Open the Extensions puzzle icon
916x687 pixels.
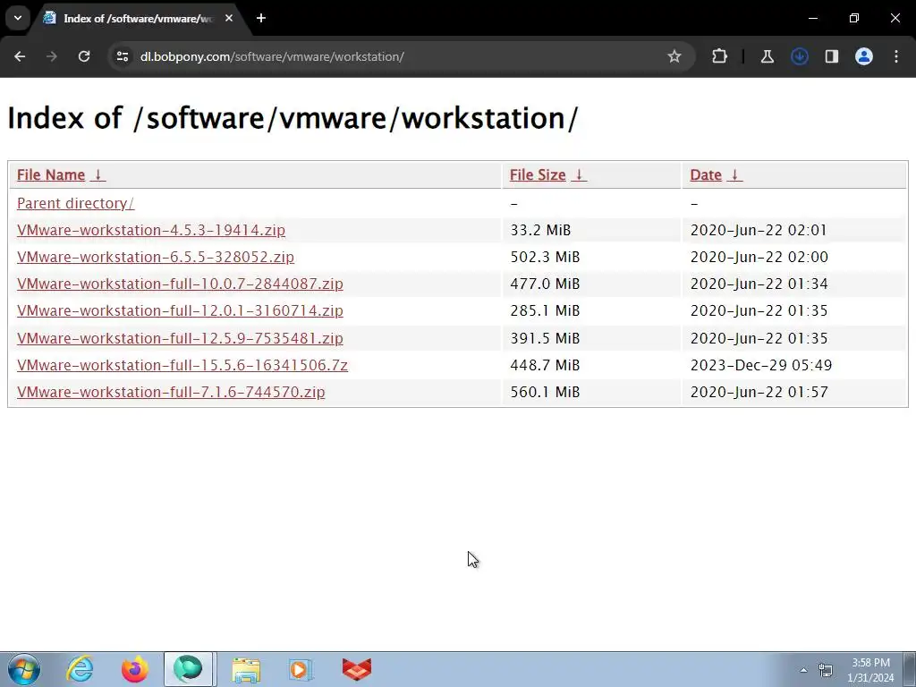(720, 56)
